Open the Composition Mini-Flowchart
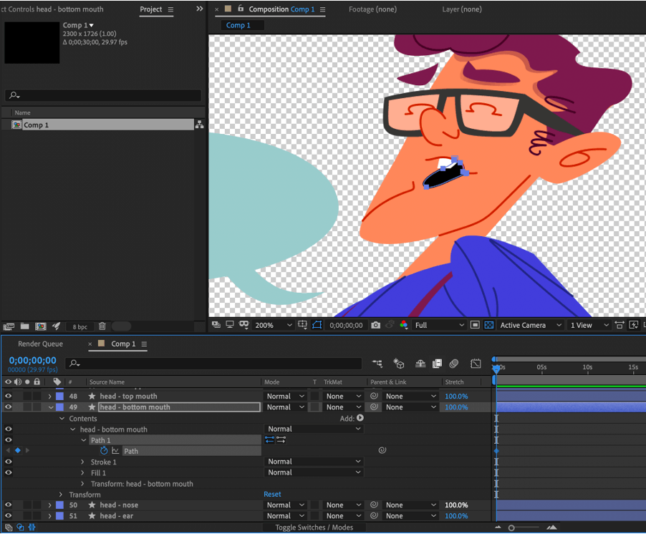Screen dimensions: 646x534 (x=377, y=364)
